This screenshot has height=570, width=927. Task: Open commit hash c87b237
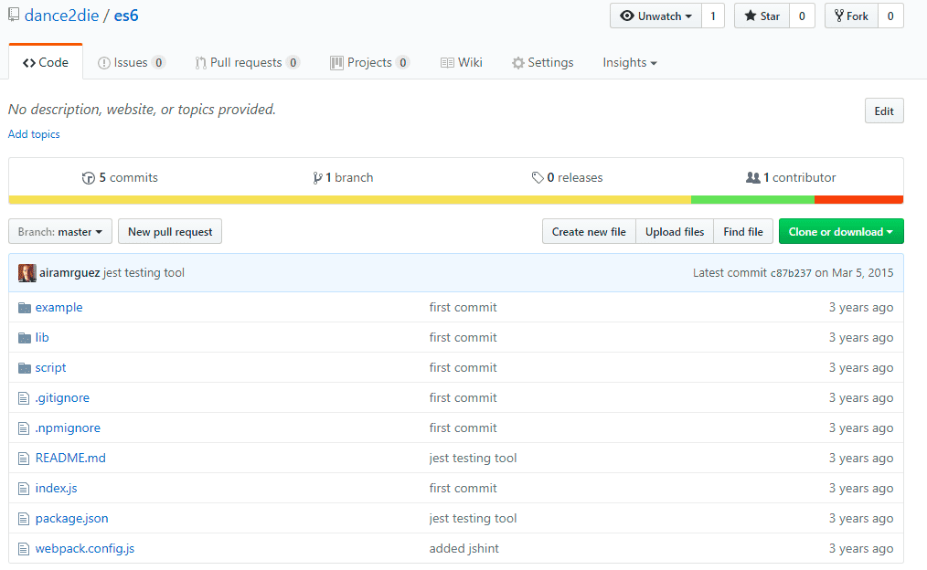791,273
